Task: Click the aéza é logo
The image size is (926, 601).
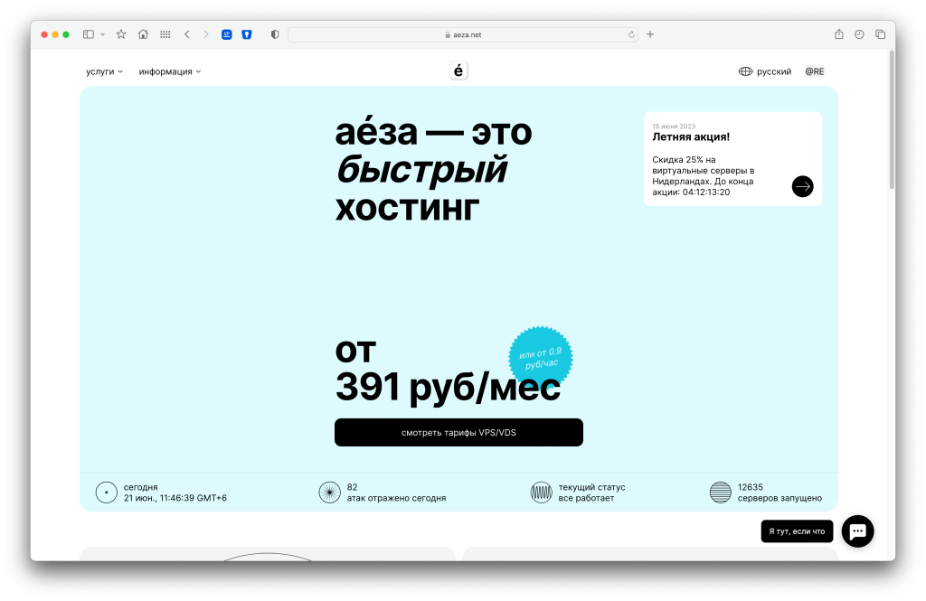Action: coord(458,70)
